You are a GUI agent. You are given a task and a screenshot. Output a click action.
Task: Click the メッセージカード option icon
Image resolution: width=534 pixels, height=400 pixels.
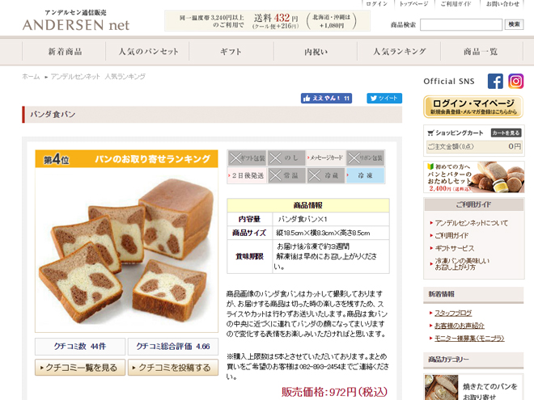(325, 158)
